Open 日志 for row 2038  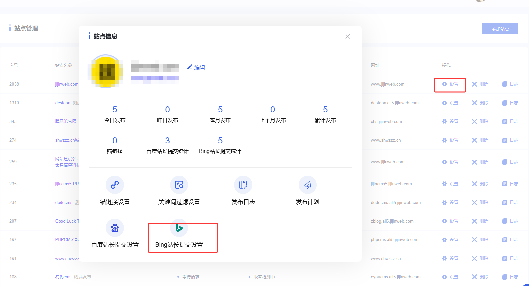click(x=510, y=84)
